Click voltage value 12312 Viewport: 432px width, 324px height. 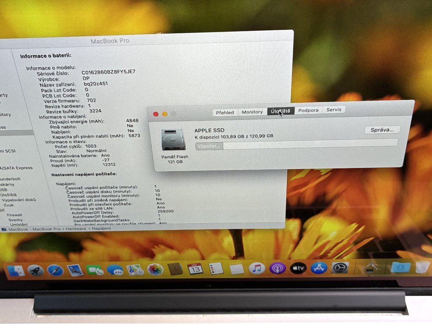109,165
